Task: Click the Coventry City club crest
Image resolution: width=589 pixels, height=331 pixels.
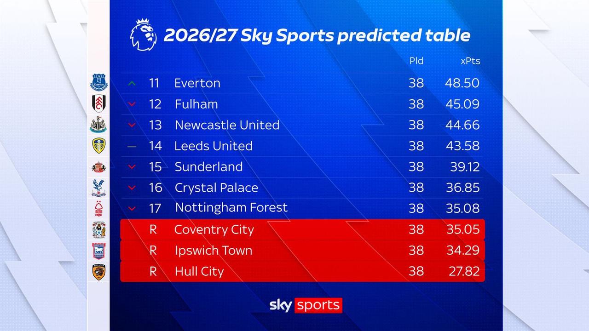Action: click(98, 229)
